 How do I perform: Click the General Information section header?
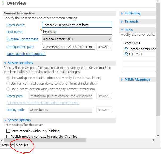pos(59,13)
